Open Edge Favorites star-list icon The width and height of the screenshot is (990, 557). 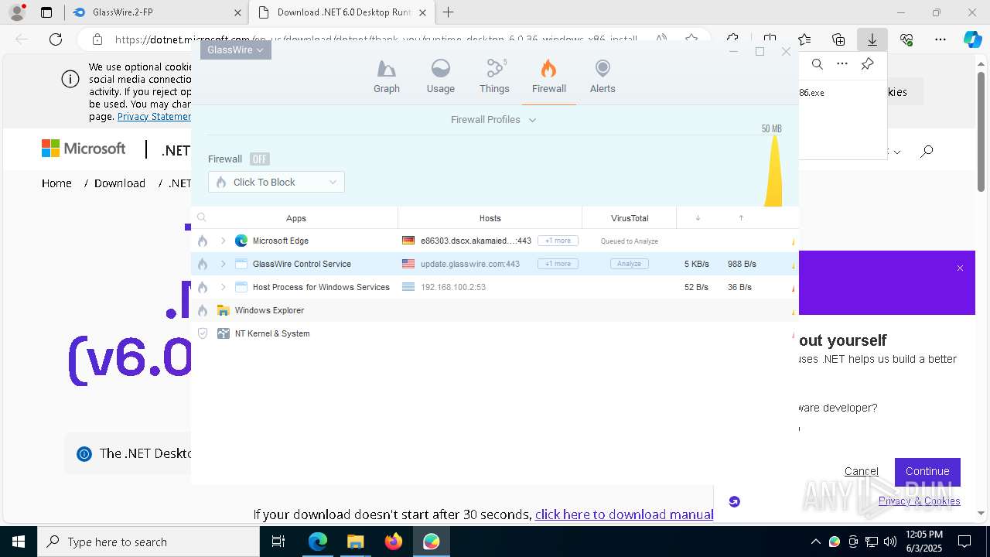(804, 39)
